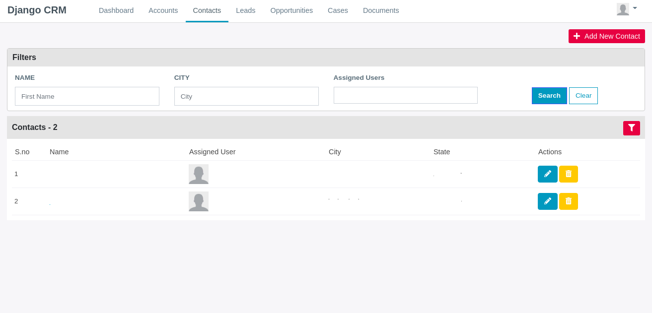This screenshot has height=313, width=652.
Task: Open the user profile avatar menu
Action: pyautogui.click(x=623, y=9)
